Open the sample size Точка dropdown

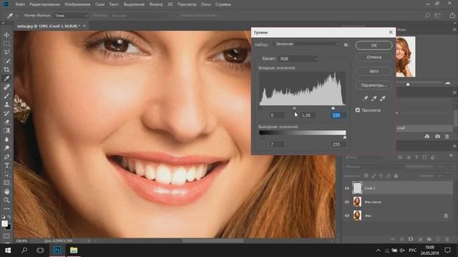[72, 16]
